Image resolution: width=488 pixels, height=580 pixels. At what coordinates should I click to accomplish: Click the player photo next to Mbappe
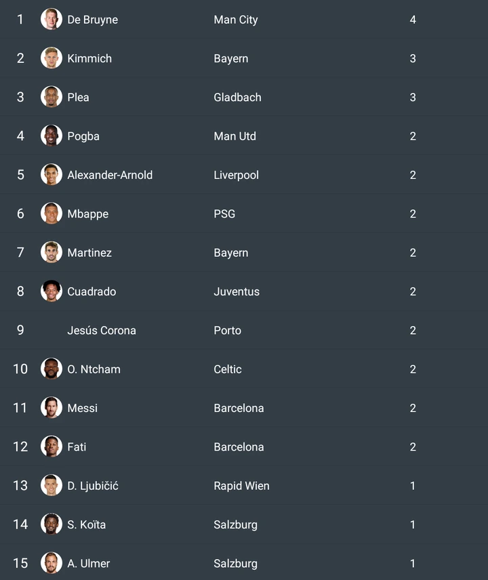coord(52,213)
